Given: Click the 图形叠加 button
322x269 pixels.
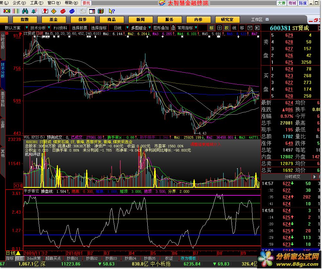Looking at the screenshot, I should [161, 28].
